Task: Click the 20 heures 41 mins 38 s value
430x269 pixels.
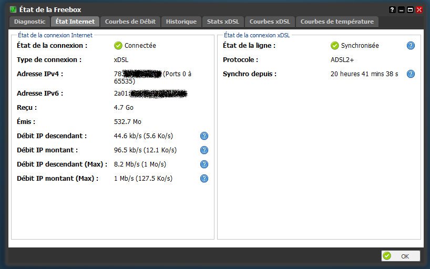Action: pyautogui.click(x=364, y=74)
